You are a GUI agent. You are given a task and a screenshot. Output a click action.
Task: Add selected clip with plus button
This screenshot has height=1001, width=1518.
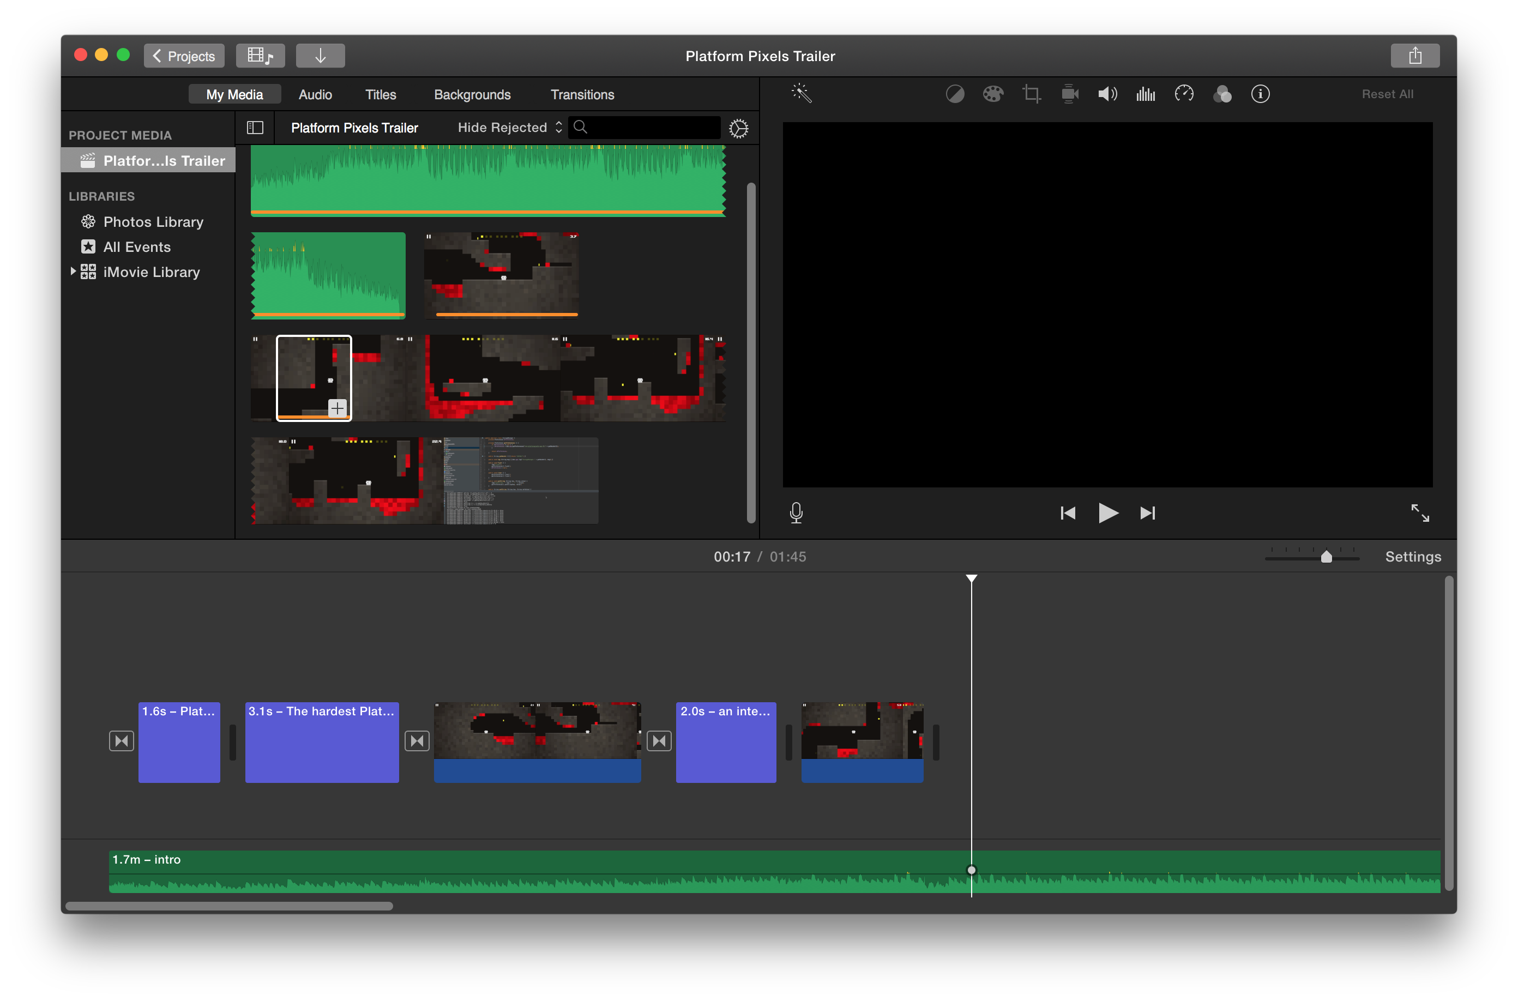coord(337,408)
